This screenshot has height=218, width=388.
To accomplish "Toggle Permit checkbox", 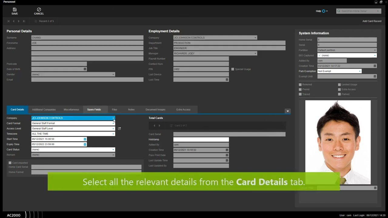I will 300,90.
